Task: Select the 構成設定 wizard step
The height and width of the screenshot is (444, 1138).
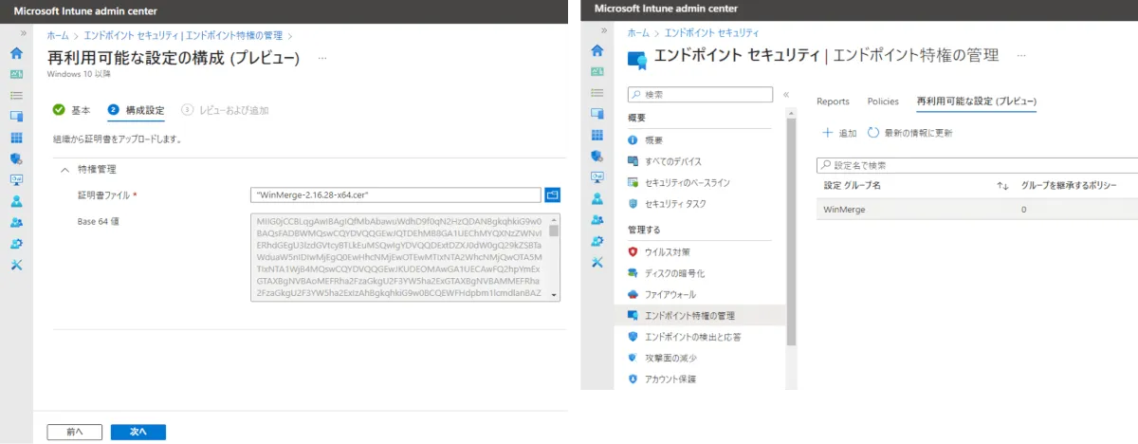Action: [x=136, y=110]
